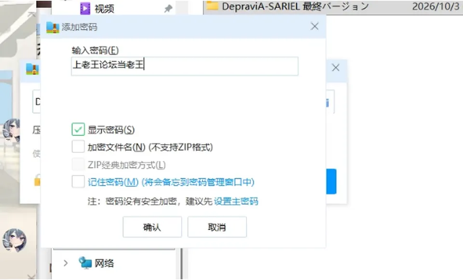Click the 取消 button
Screen dimensions: 463x280
coord(217,227)
